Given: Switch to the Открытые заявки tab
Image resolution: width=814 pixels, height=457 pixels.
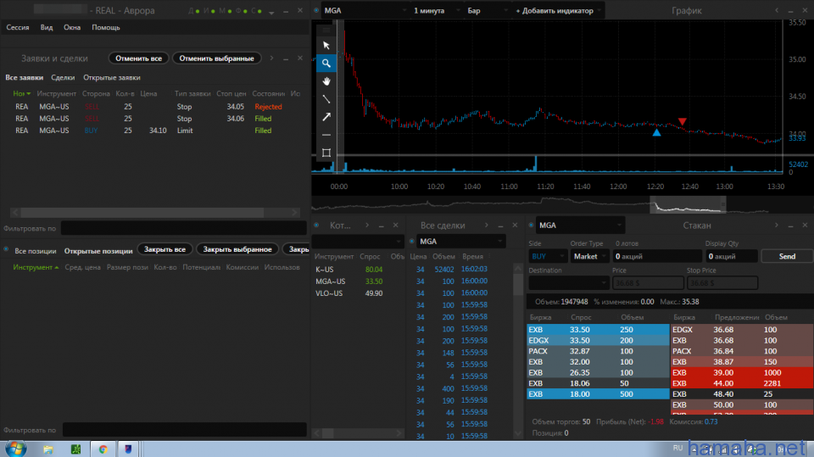Looking at the screenshot, I should coord(112,77).
